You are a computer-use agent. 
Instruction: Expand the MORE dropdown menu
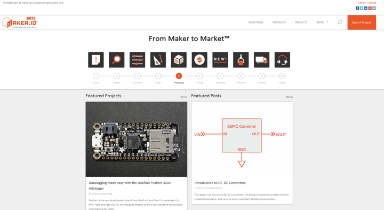(322, 22)
